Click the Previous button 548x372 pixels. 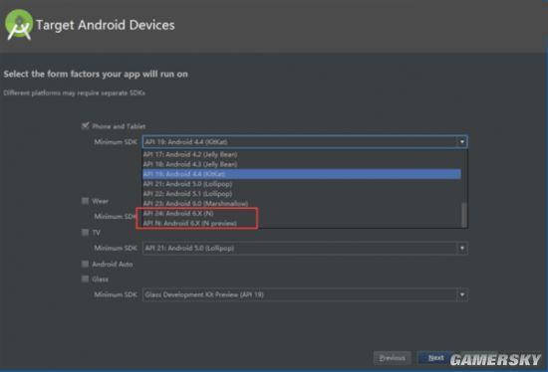coord(393,358)
